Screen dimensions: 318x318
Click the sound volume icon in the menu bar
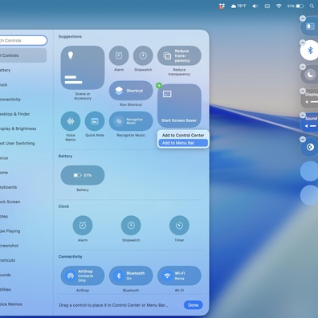tap(255, 6)
